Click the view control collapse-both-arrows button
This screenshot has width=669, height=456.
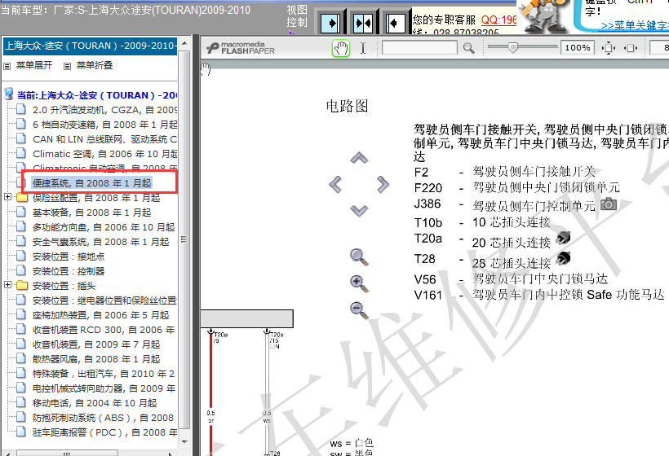(363, 23)
